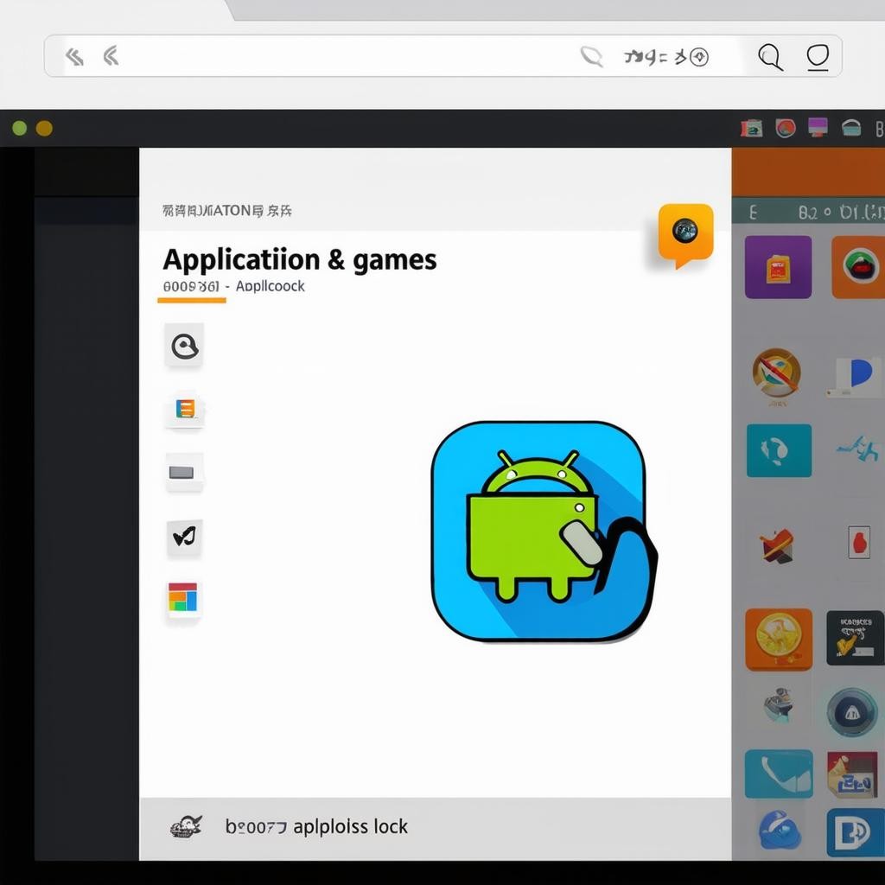The height and width of the screenshot is (885, 885).
Task: Open the orange gold coin app
Action: [778, 639]
